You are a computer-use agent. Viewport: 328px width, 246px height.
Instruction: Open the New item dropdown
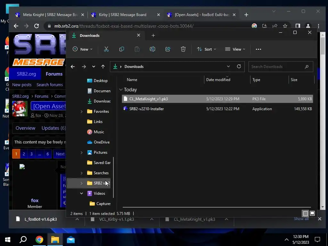coord(82,49)
